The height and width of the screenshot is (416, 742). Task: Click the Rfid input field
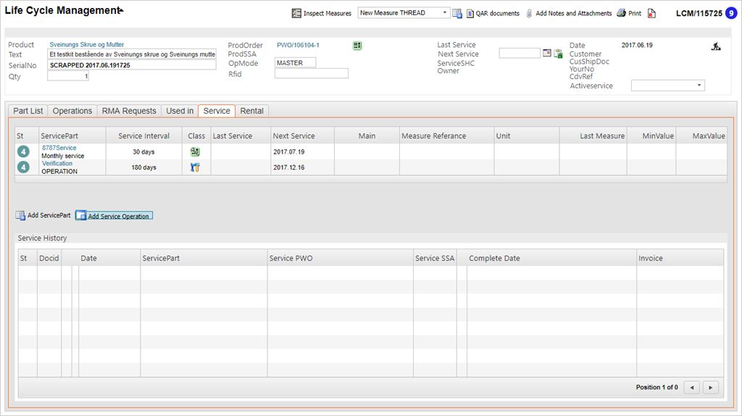[311, 73]
